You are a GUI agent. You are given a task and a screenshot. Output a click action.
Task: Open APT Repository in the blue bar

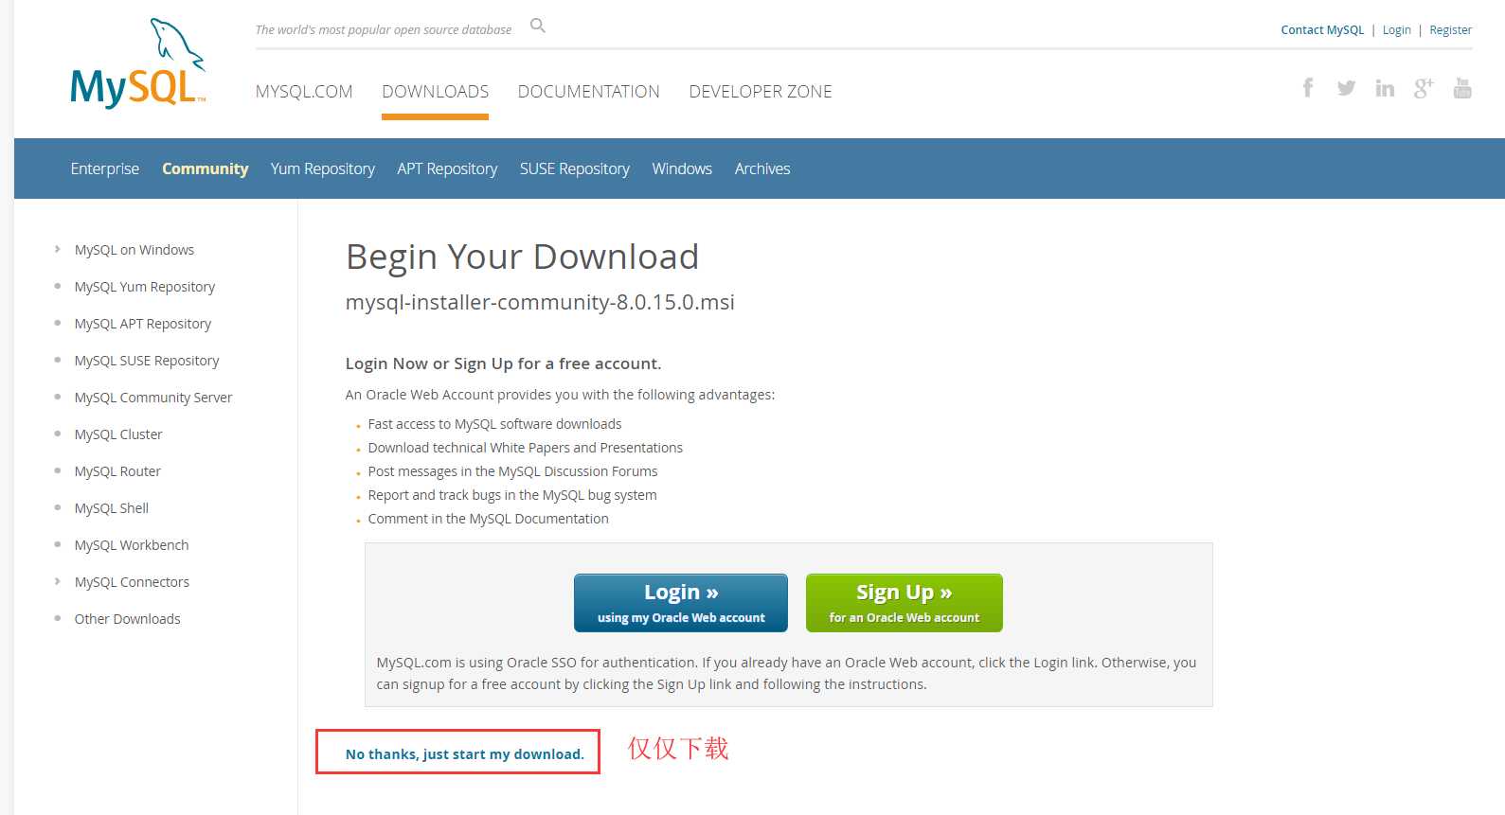(x=447, y=168)
